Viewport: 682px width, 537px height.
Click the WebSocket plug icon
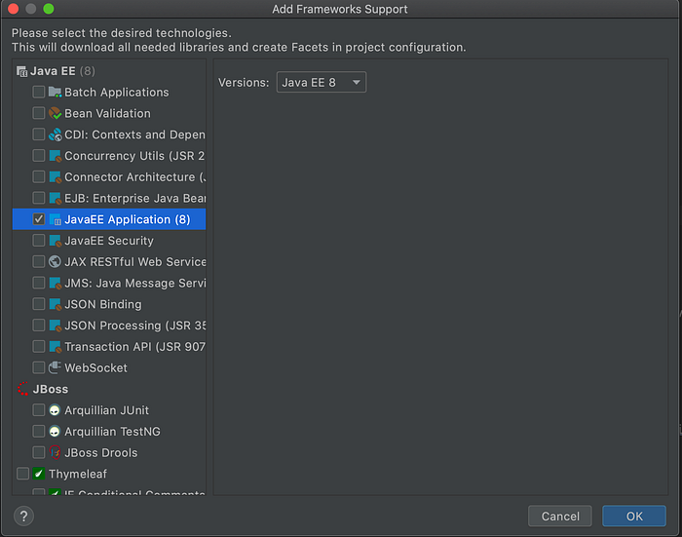(x=55, y=367)
